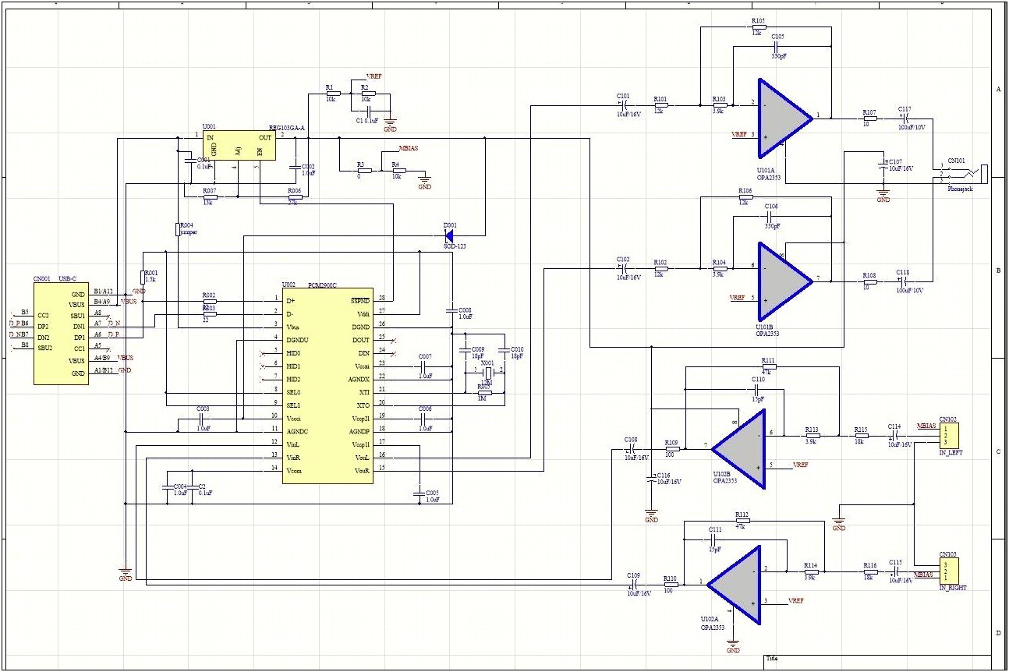This screenshot has height=672, width=1009.
Task: Select capacitor C107 10uF/16V
Action: coord(883,164)
